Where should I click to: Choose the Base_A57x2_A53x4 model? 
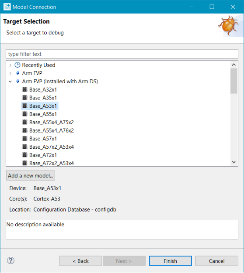[52, 147]
